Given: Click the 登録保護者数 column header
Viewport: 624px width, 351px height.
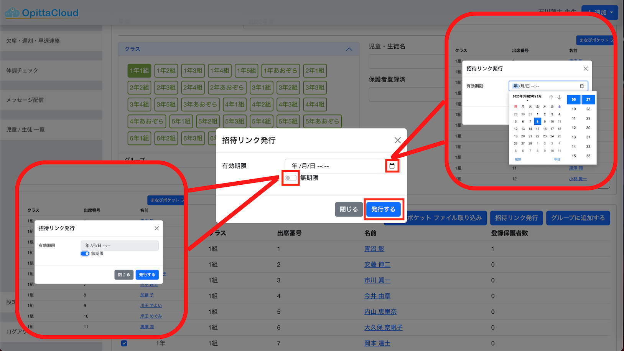Looking at the screenshot, I should pos(510,233).
